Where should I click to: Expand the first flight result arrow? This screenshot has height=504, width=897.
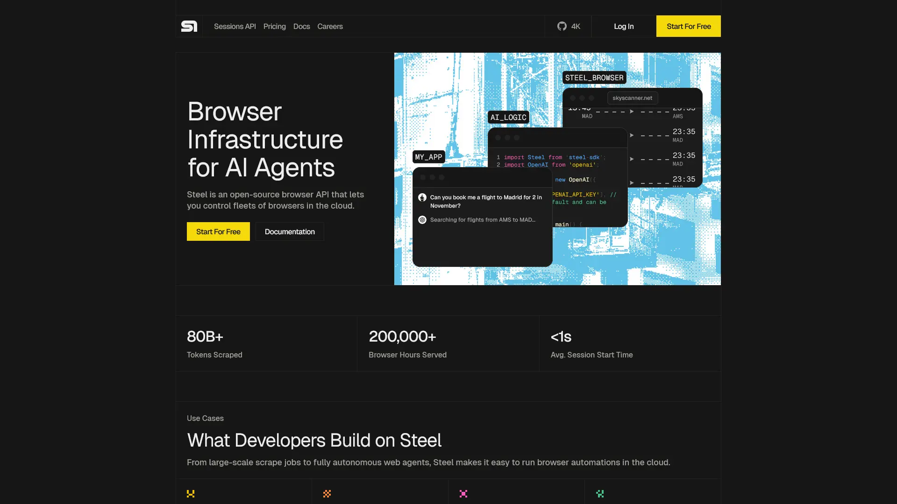tap(632, 112)
